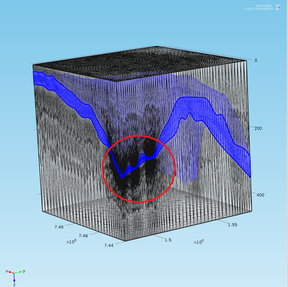
Task: Click the z label of the orientation triad
Action: click(14, 284)
